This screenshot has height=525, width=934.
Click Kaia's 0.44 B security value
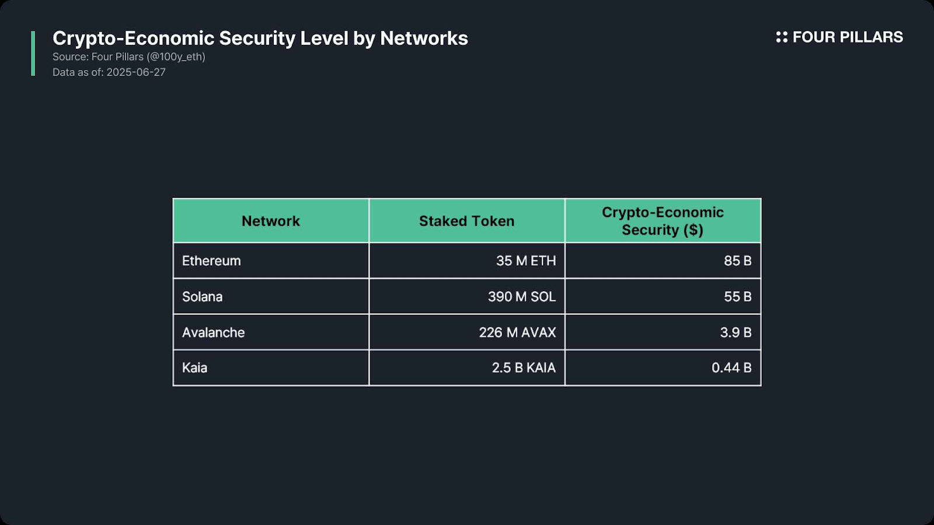731,368
